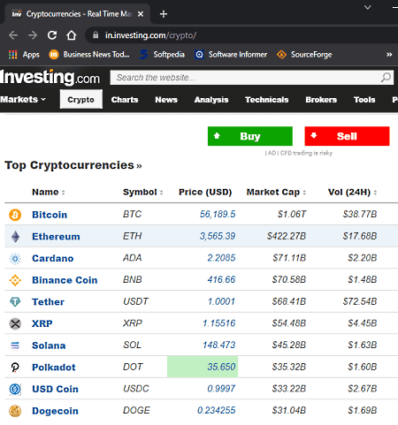Click the highlighted Polkadot price 35.650
This screenshot has height=425, width=398.
(x=221, y=367)
